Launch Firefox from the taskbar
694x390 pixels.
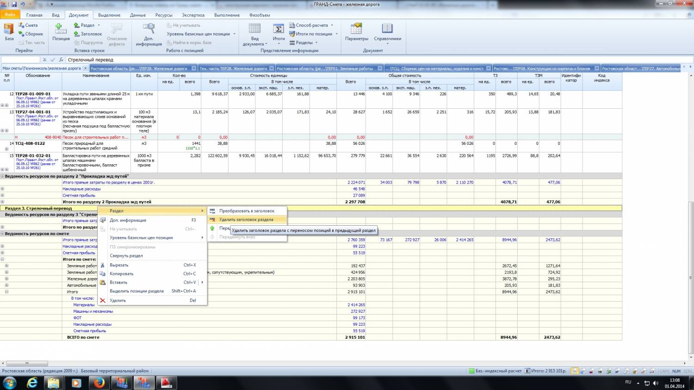(99, 383)
